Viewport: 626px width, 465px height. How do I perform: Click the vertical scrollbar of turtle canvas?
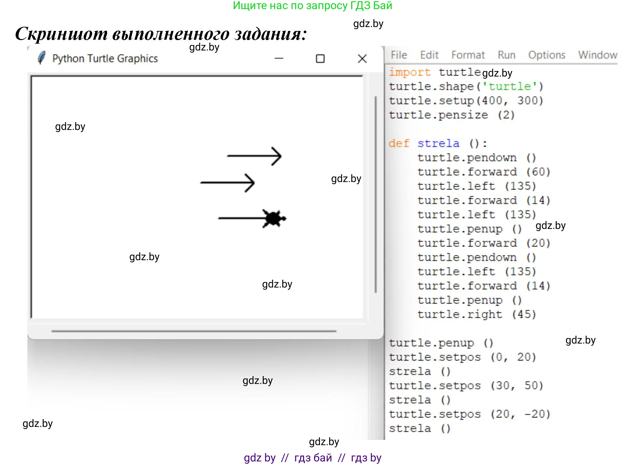tap(375, 194)
